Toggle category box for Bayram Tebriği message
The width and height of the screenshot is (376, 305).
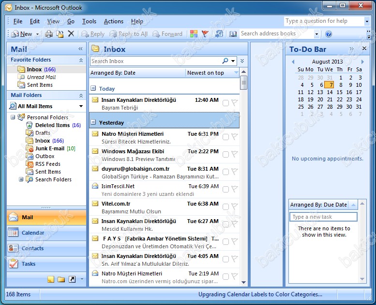coord(226,103)
